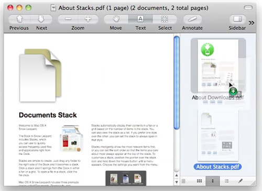262x191 pixels.
Task: Close window with the red button
Action: (x=10, y=8)
